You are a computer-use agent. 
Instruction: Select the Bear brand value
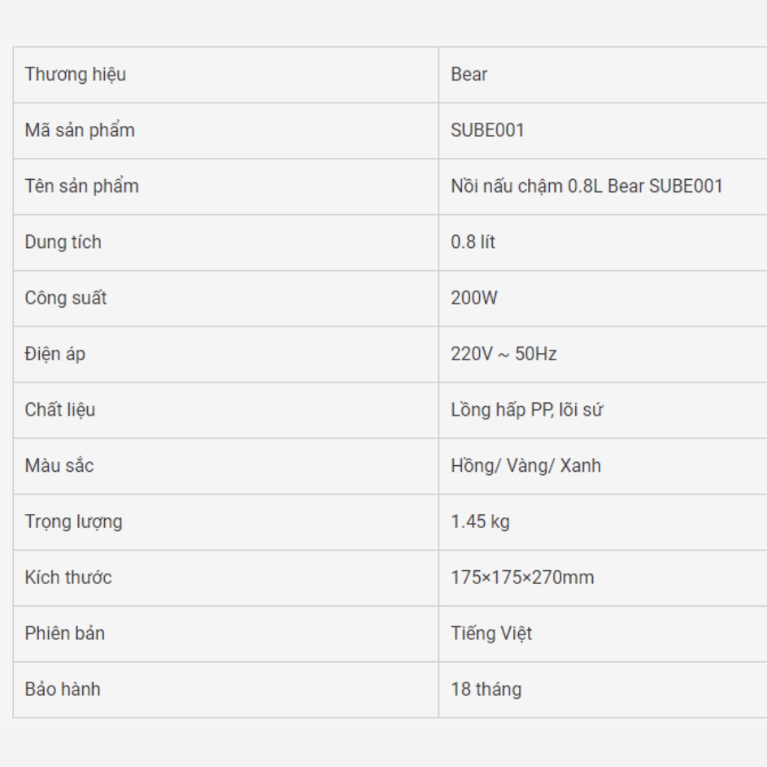(469, 74)
